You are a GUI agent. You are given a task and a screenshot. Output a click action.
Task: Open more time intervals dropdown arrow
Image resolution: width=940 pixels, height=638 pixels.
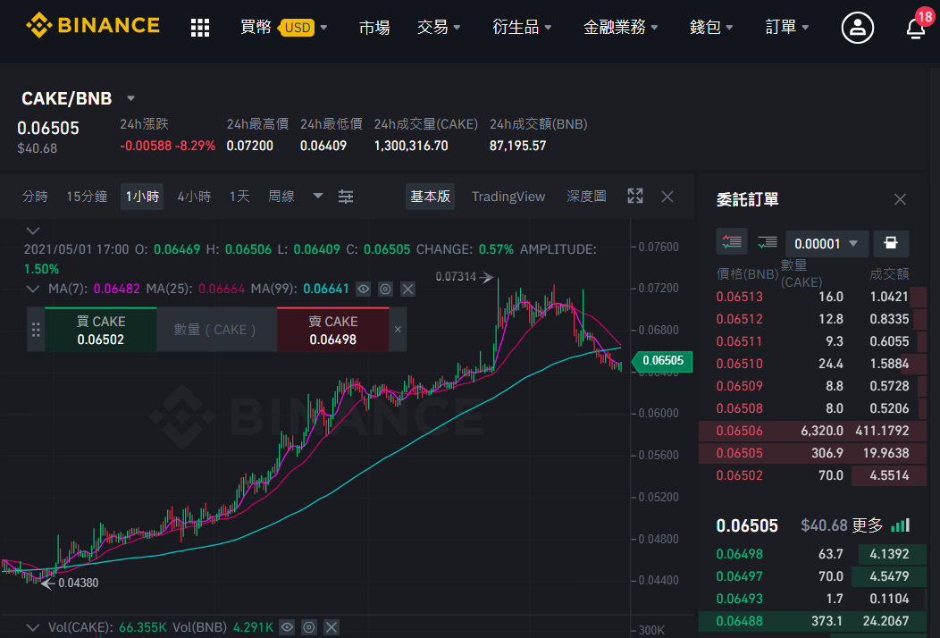click(x=318, y=196)
